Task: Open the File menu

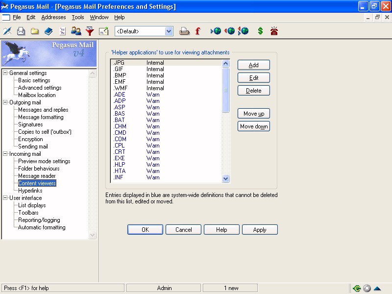Action: [17, 17]
